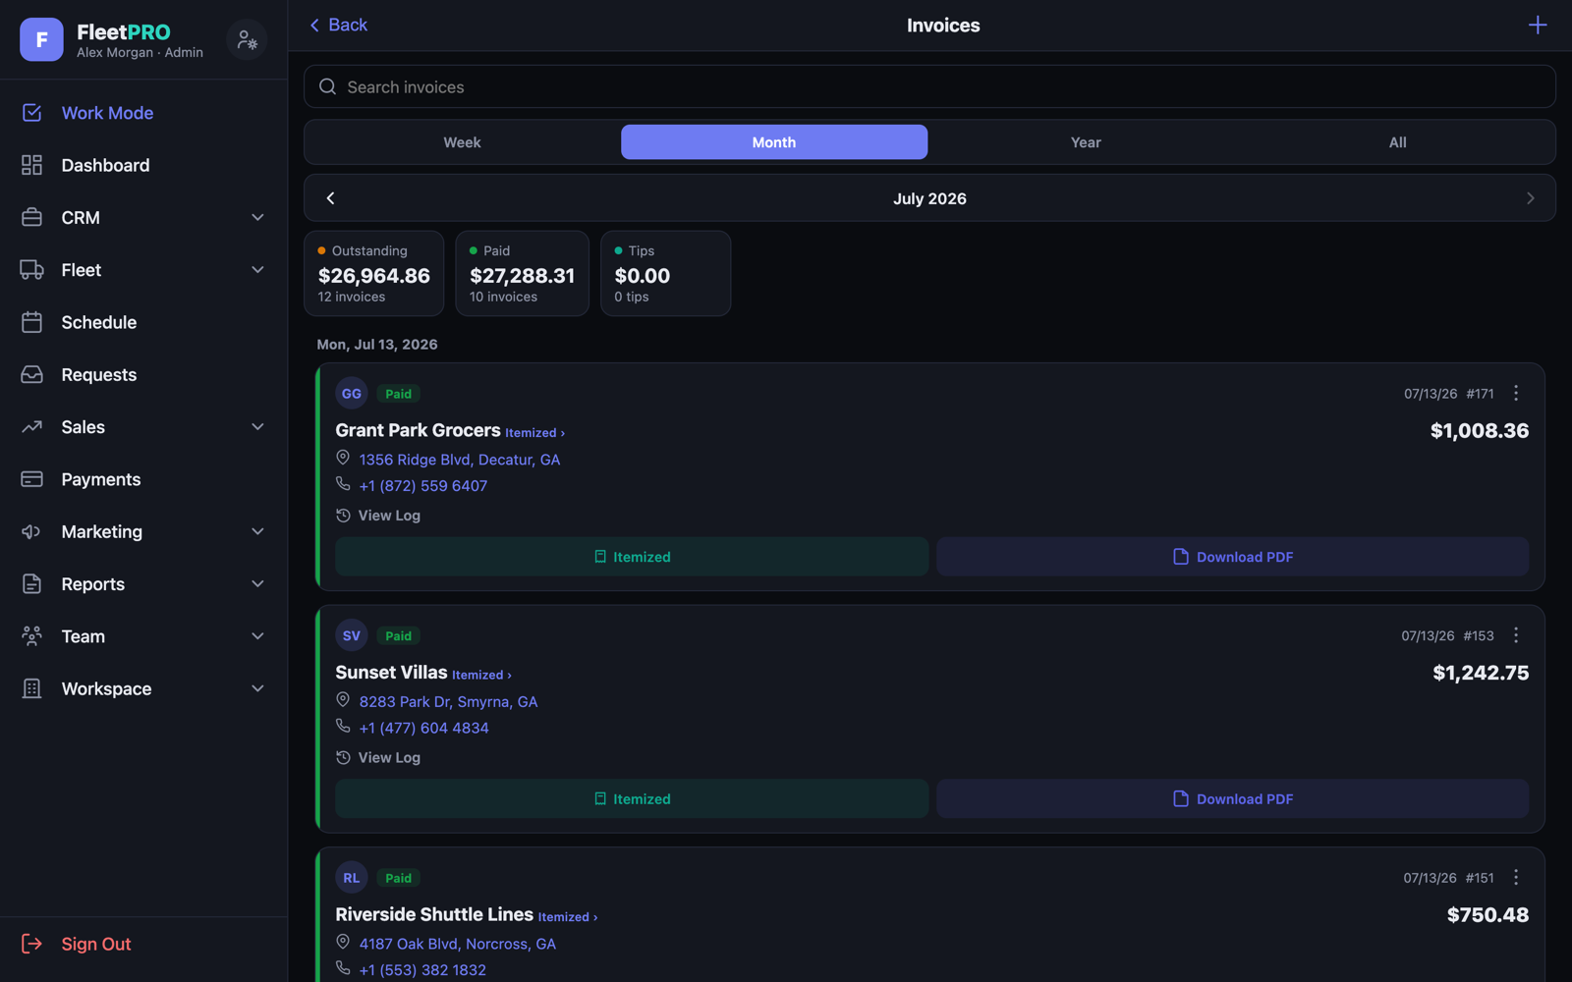Screen dimensions: 1572x982
Task: Click the Marketing megaphone icon
Action: point(31,531)
